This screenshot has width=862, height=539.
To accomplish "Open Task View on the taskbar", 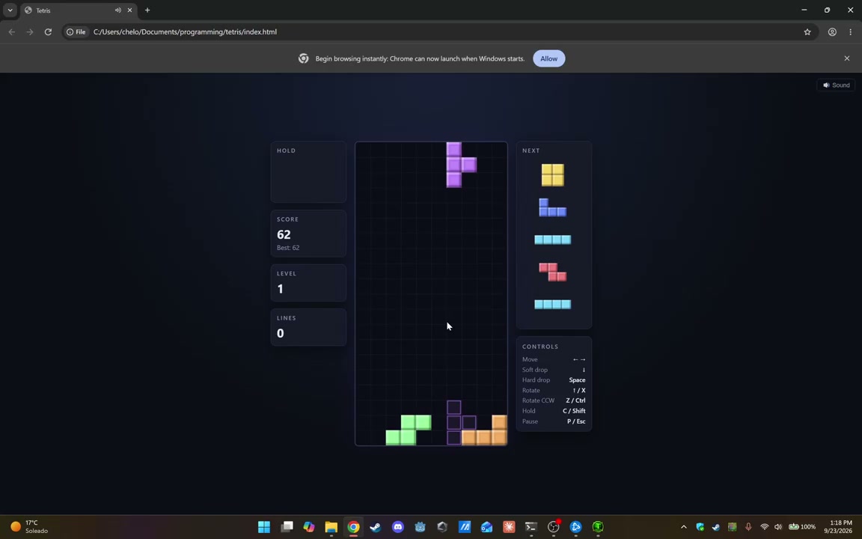I will click(x=287, y=527).
